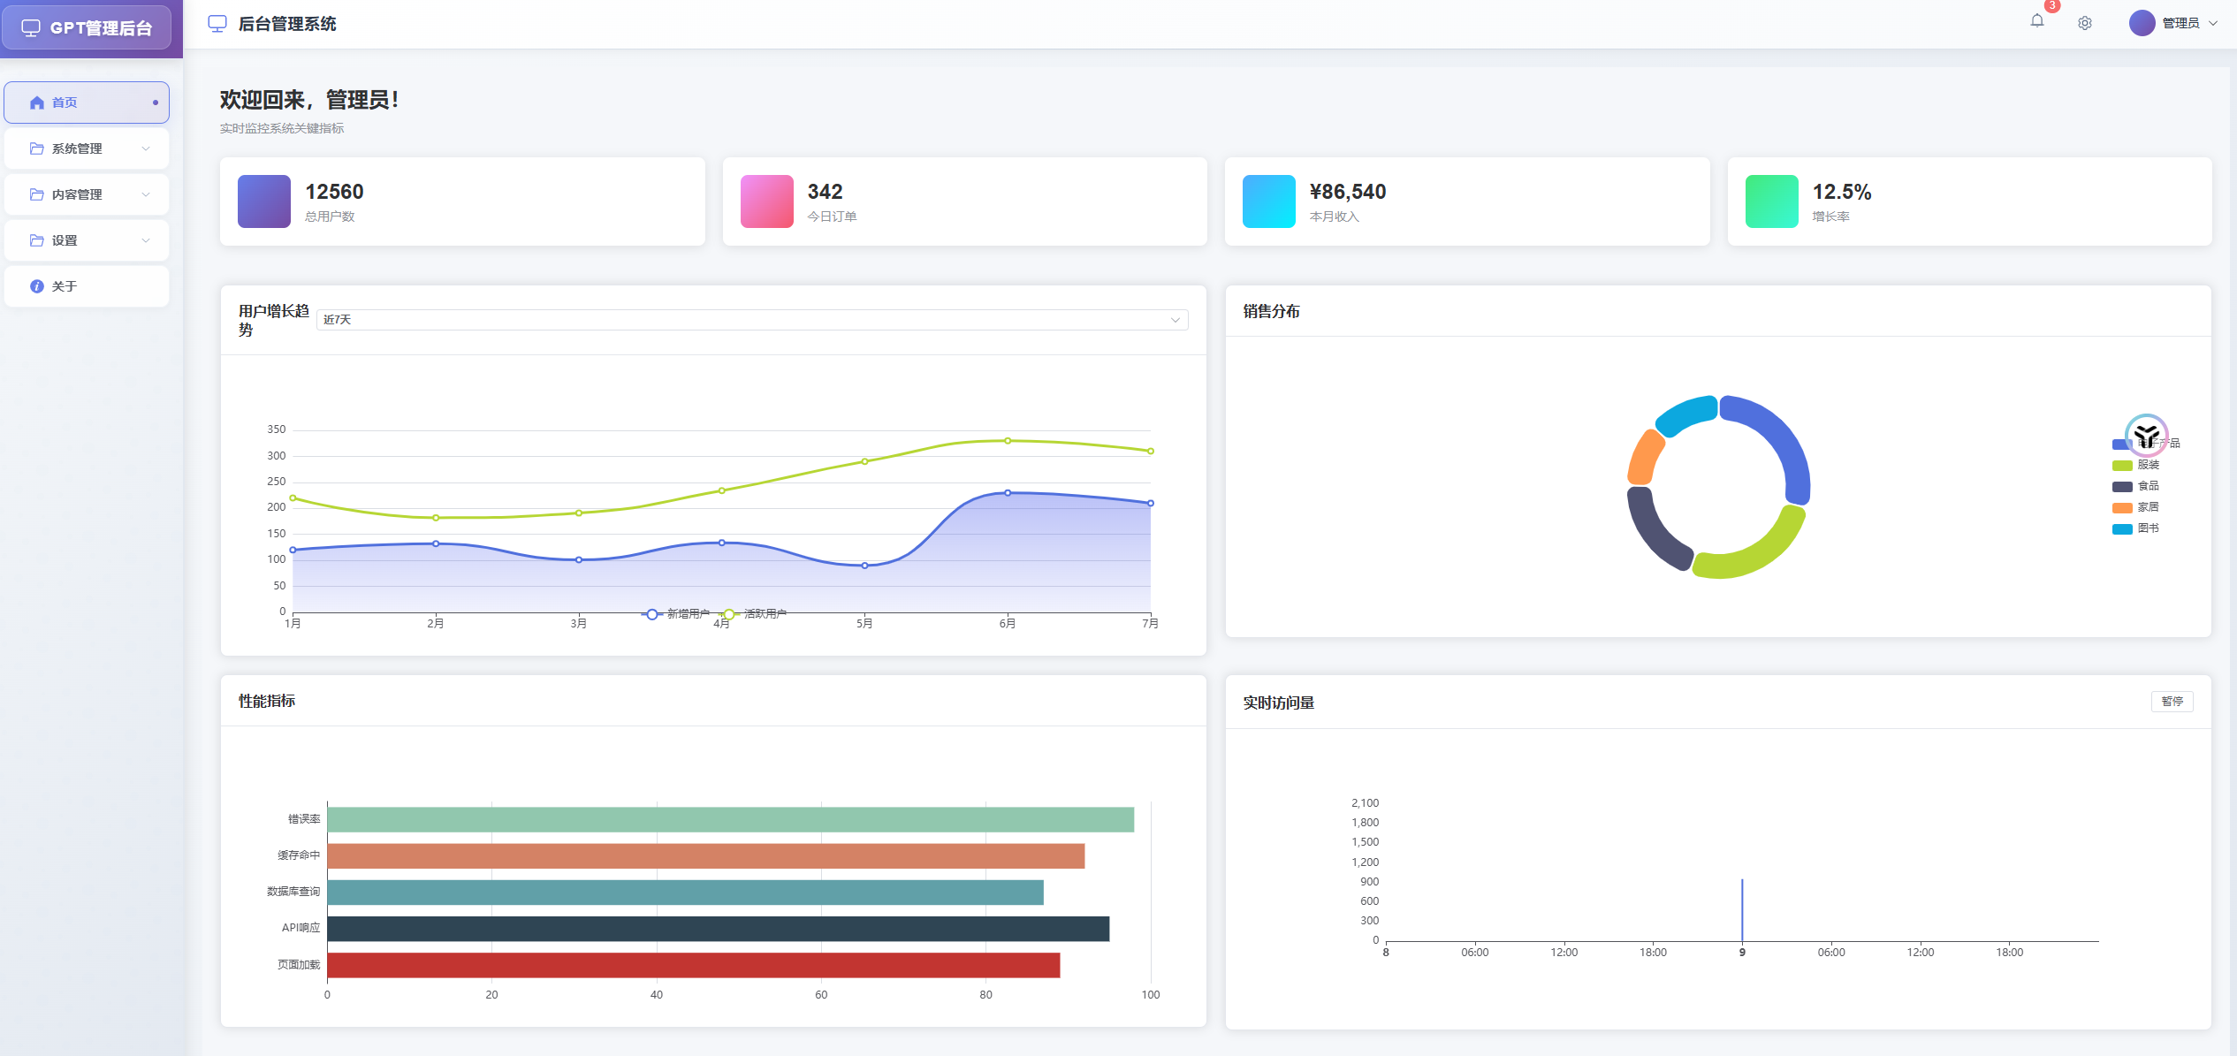Toggle the 新增用户 legend in user growth chart
The height and width of the screenshot is (1056, 2237).
(672, 612)
